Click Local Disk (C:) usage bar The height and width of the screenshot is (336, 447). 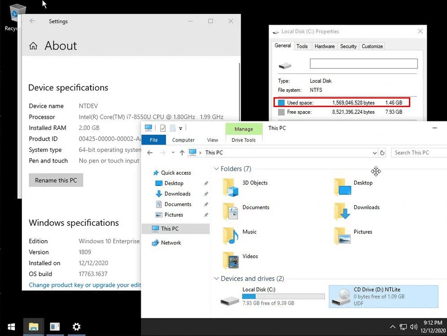point(283,297)
